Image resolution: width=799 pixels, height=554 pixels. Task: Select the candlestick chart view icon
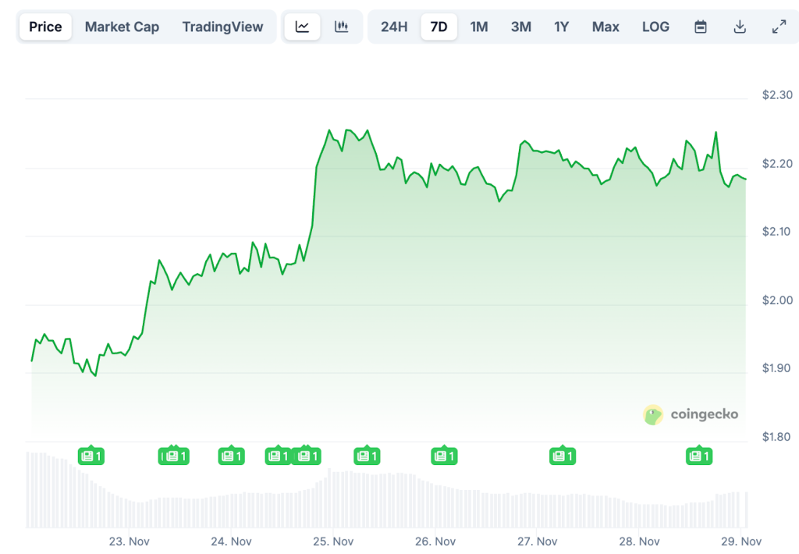(x=341, y=27)
